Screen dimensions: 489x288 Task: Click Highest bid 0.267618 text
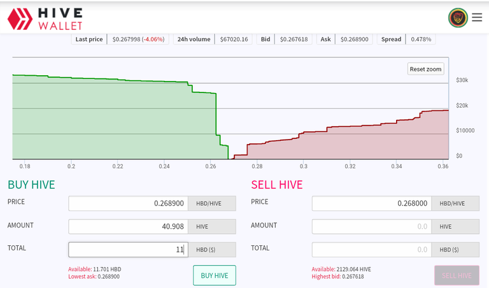tap(337, 277)
